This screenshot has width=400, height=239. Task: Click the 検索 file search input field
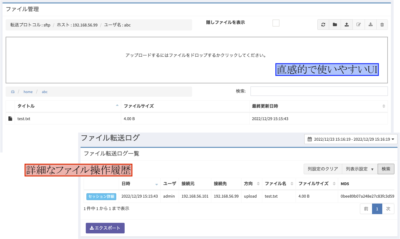(319, 91)
